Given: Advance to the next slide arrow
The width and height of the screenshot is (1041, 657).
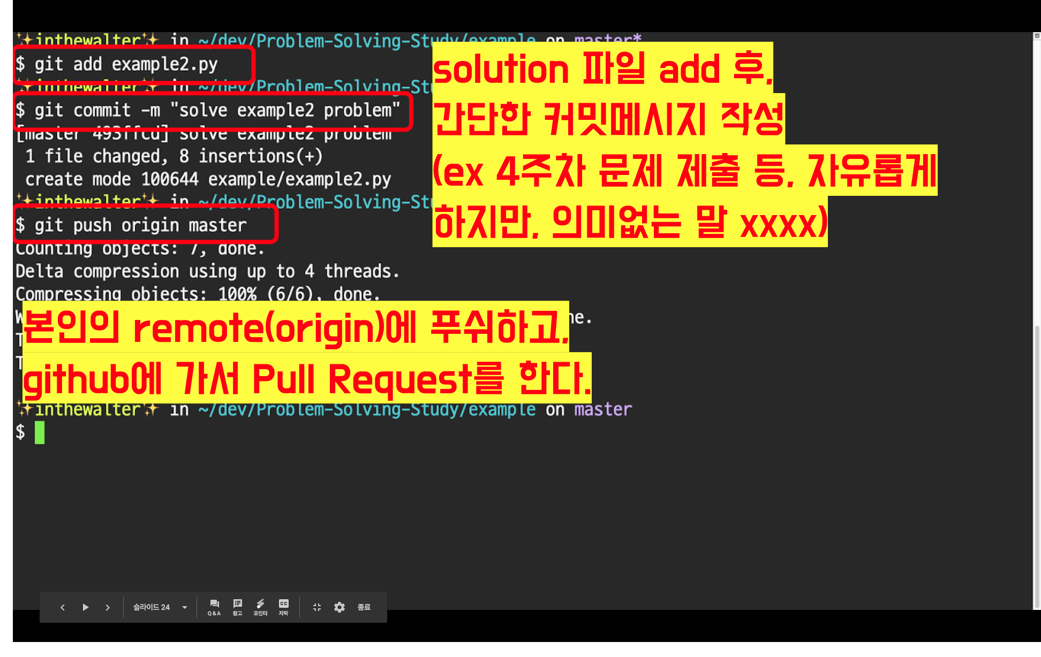Looking at the screenshot, I should (x=108, y=607).
